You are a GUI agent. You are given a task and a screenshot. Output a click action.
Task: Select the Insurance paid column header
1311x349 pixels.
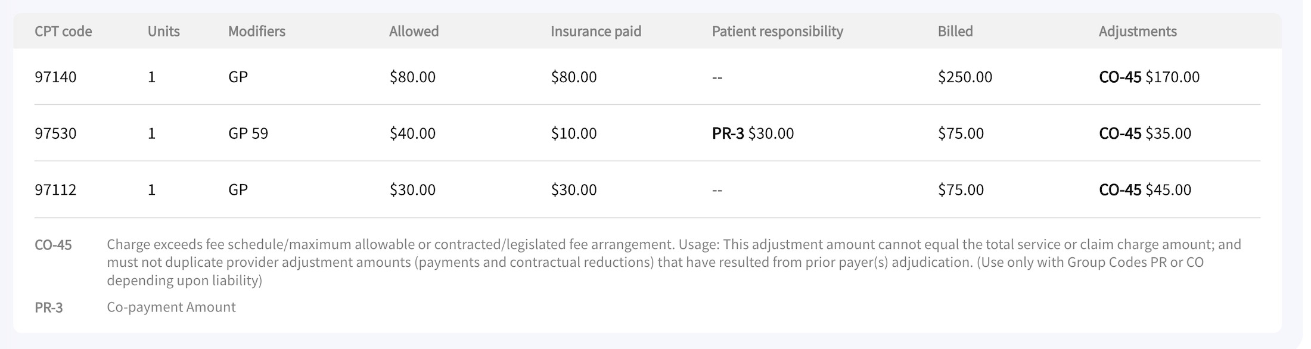tap(596, 31)
